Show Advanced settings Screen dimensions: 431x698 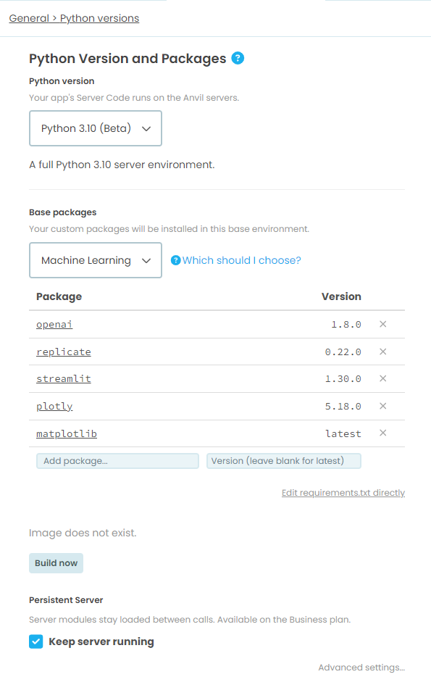(361, 668)
